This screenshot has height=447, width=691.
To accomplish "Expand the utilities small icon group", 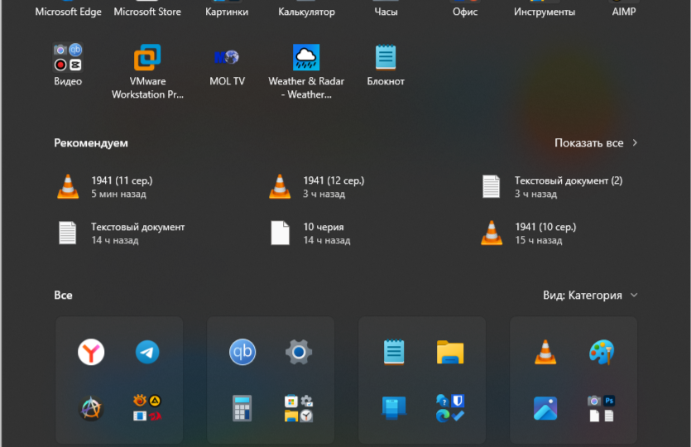I will click(299, 408).
